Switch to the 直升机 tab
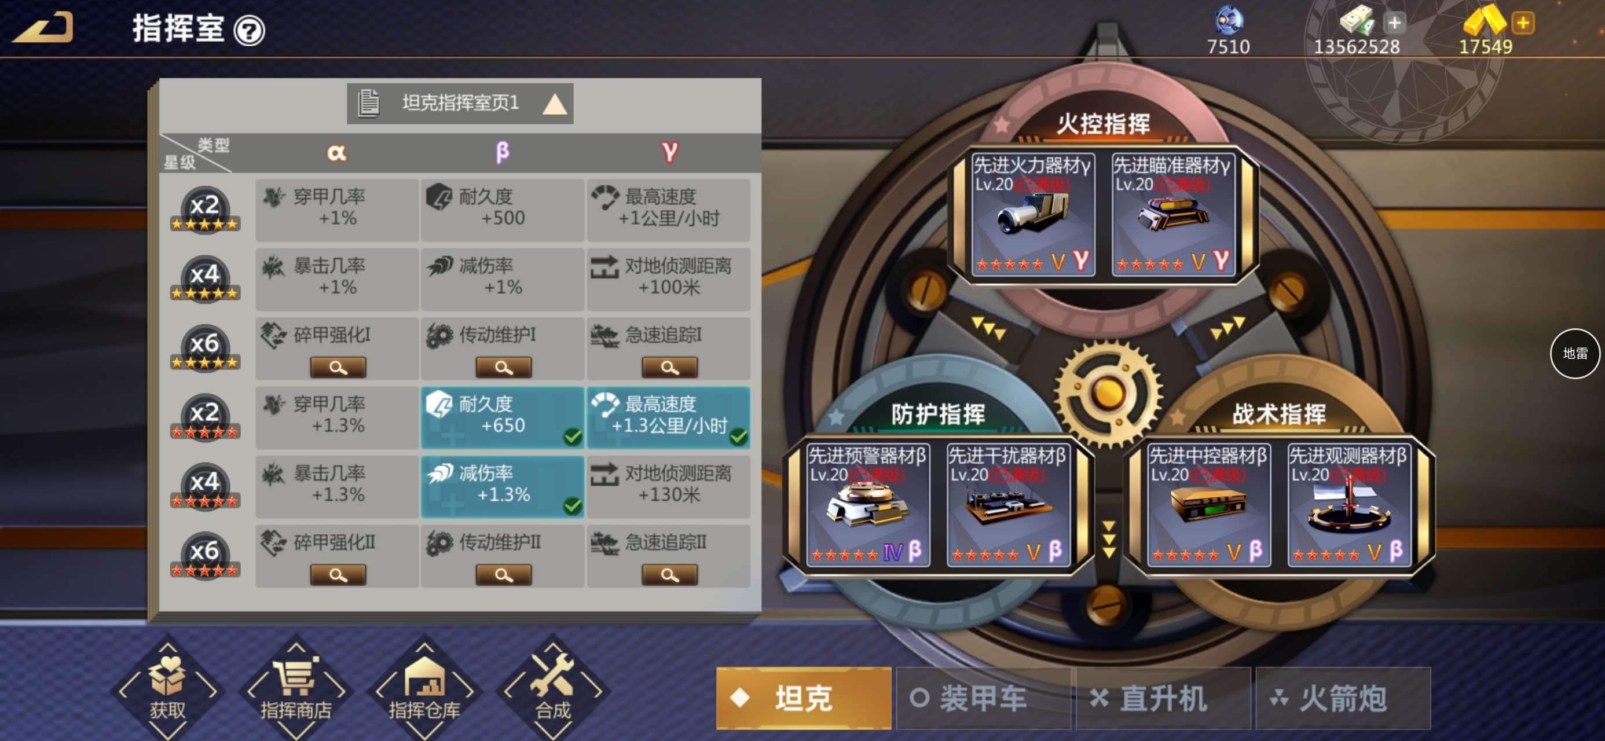Screen dimensions: 1605x741 (1163, 698)
